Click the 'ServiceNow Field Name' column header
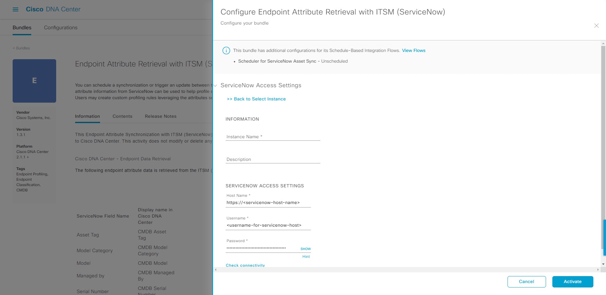This screenshot has width=606, height=295. [103, 216]
